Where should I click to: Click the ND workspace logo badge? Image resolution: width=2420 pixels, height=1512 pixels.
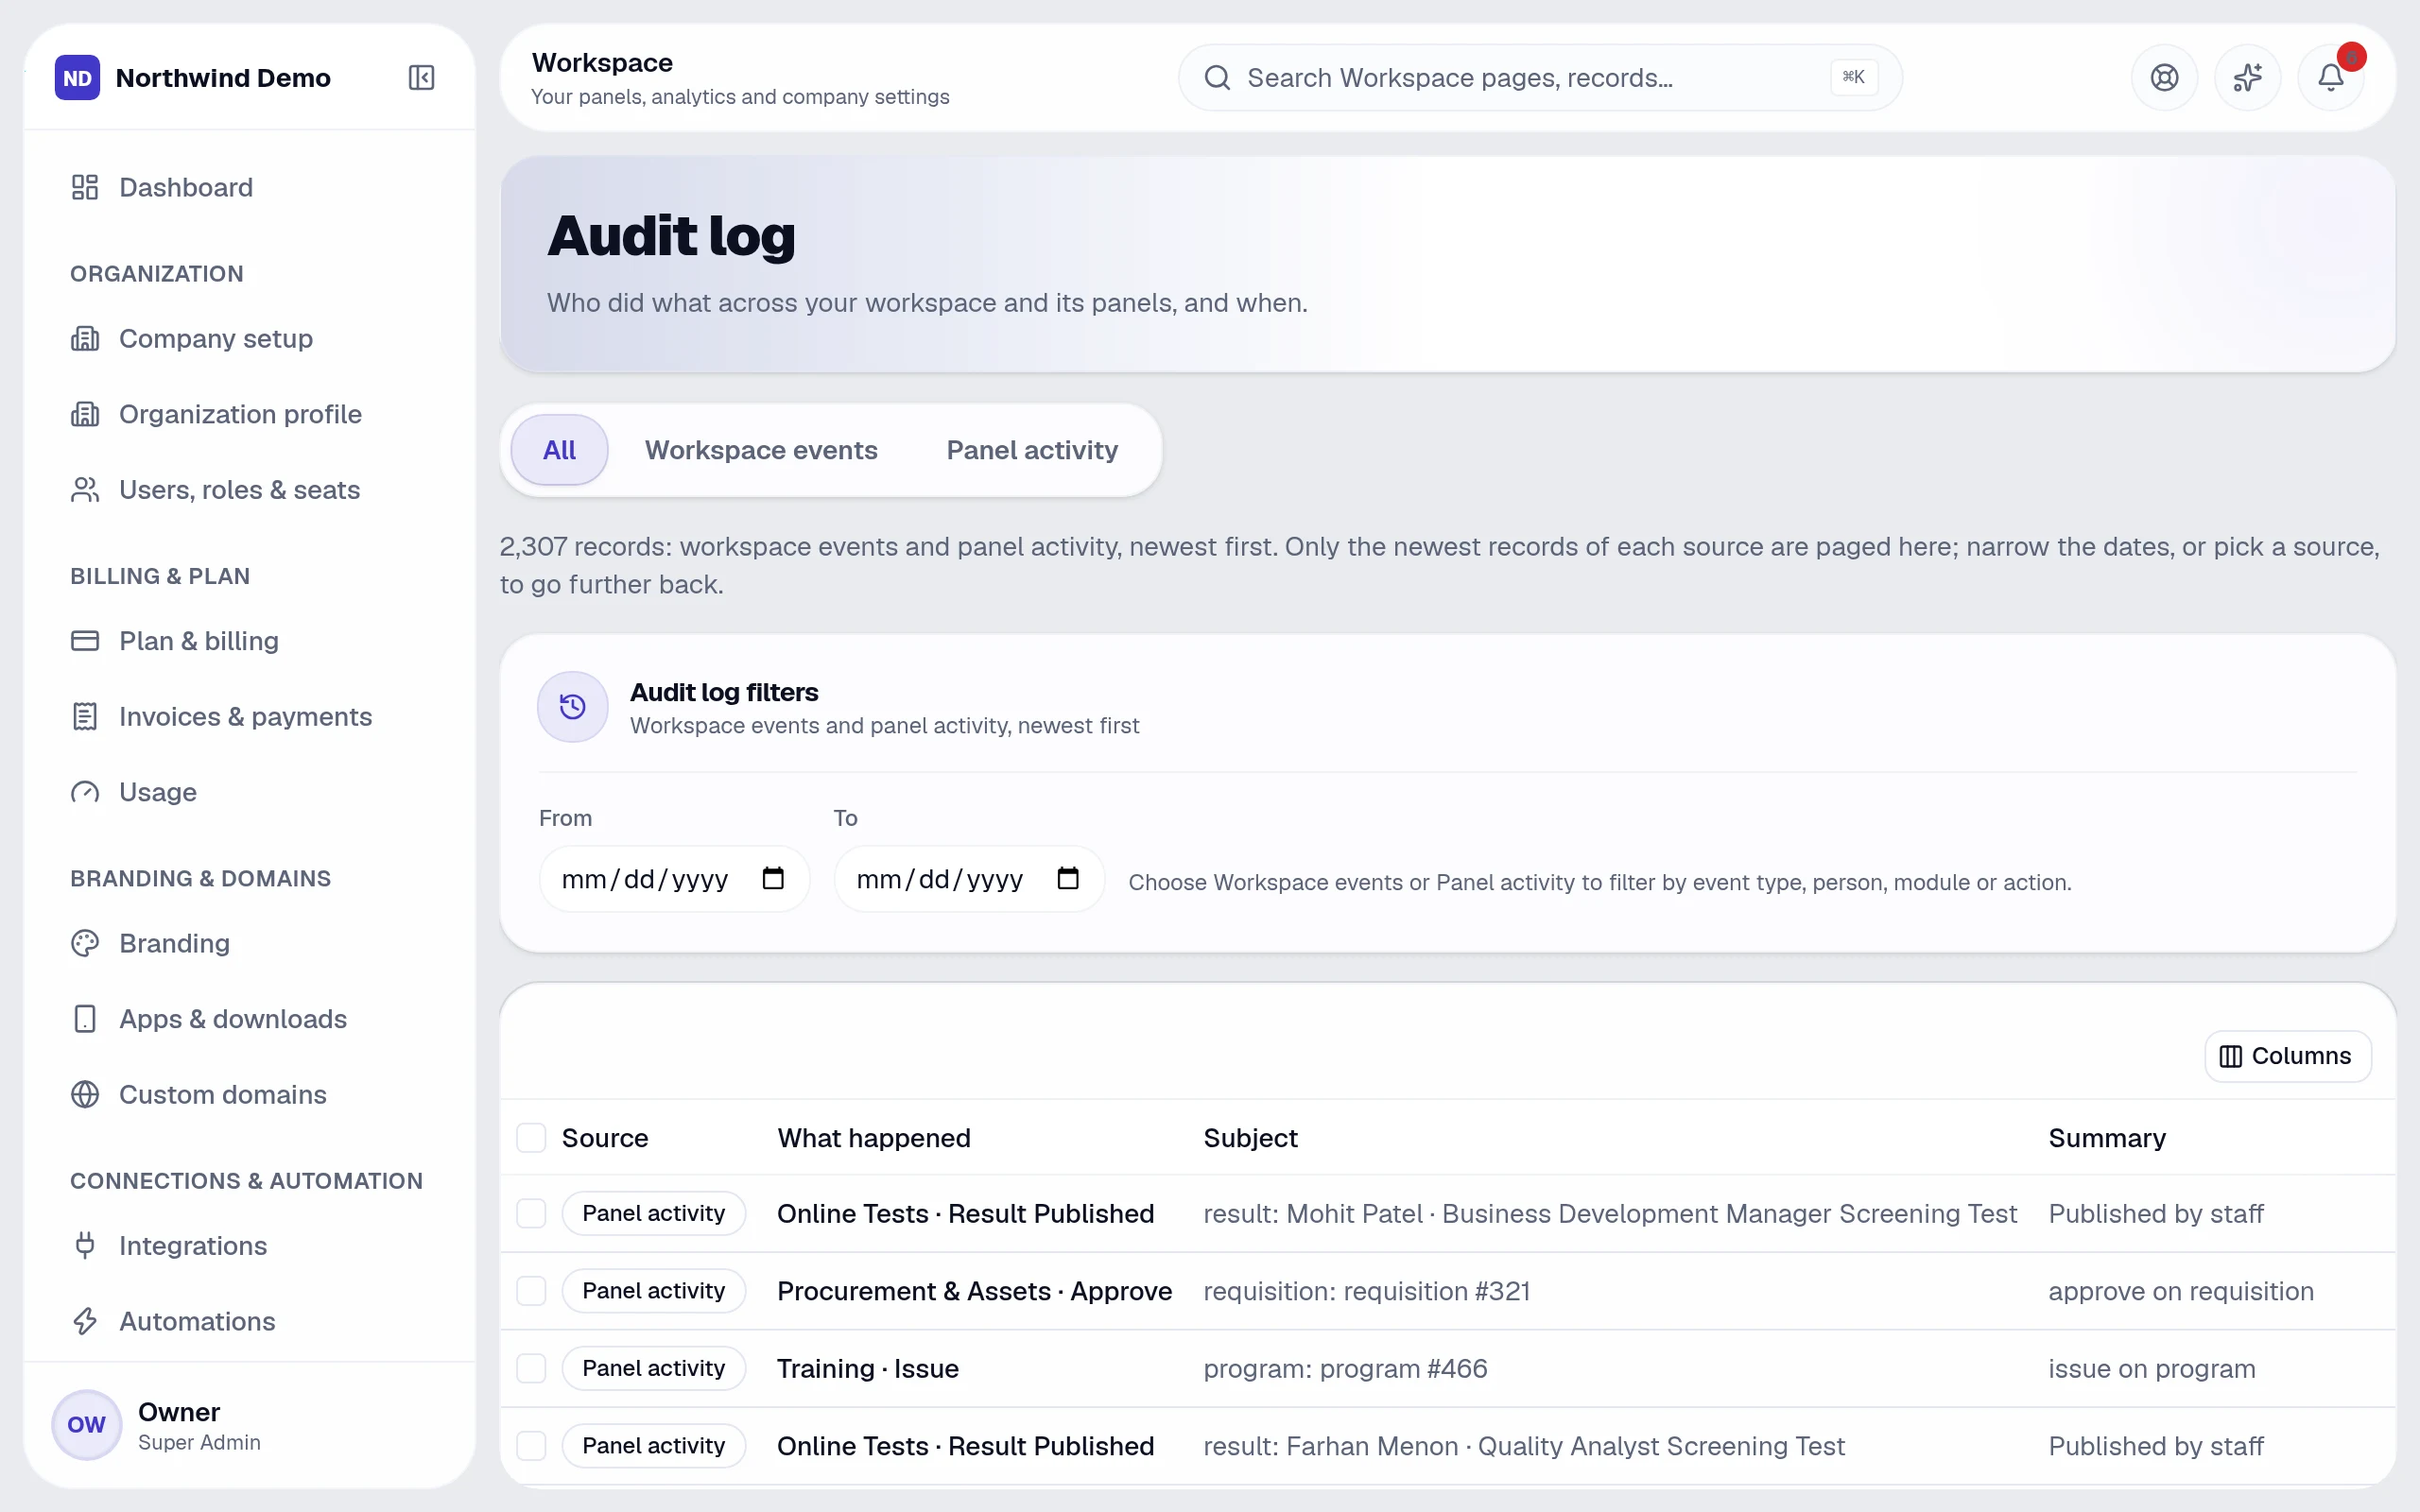(77, 78)
